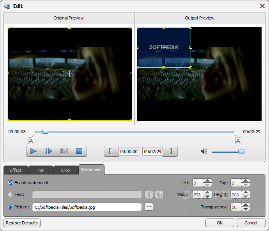The width and height of the screenshot is (269, 231).
Task: Click the Picture path input field
Action: click(87, 207)
